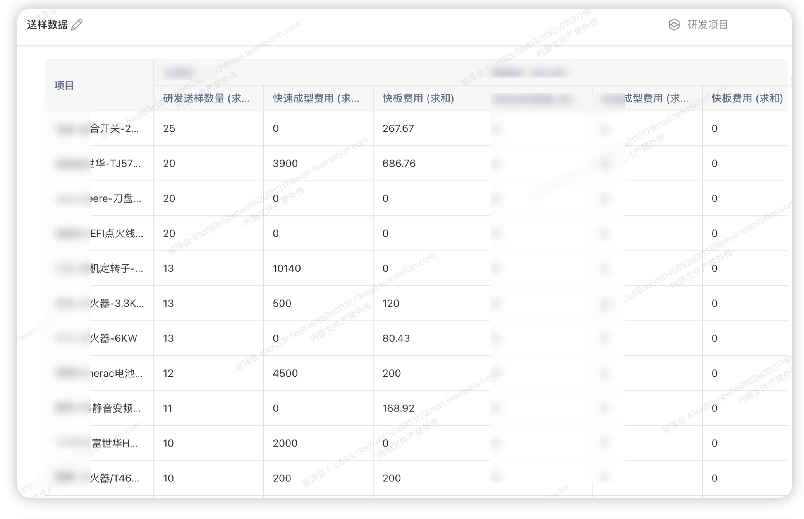Click the 送样数据 title

click(x=47, y=24)
